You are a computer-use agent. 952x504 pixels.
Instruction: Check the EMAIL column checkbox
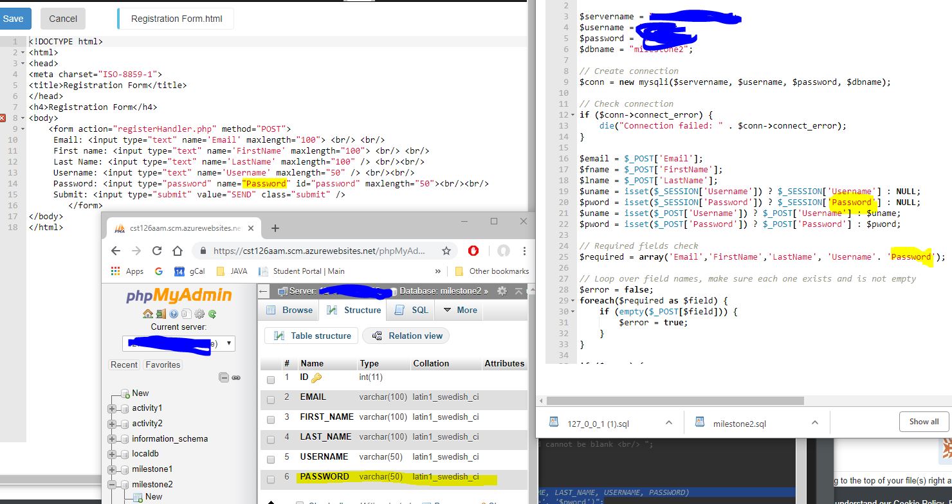pos(271,399)
